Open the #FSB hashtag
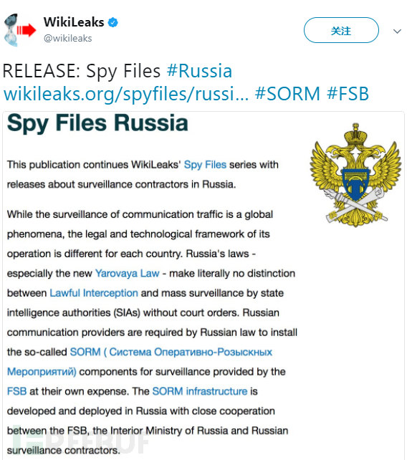The height and width of the screenshot is (460, 412). coord(348,94)
